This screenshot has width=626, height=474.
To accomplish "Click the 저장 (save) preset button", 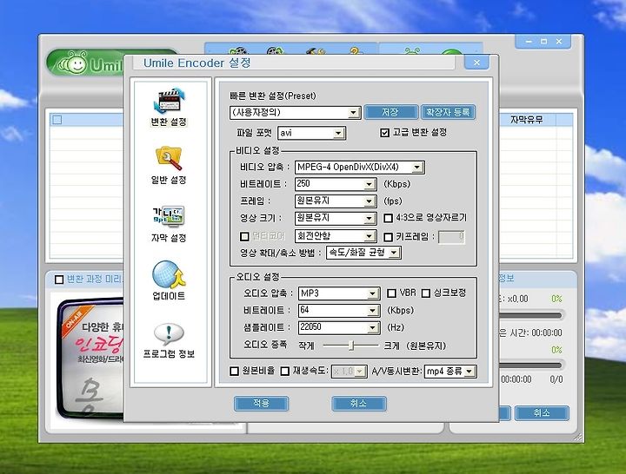I will [x=391, y=112].
